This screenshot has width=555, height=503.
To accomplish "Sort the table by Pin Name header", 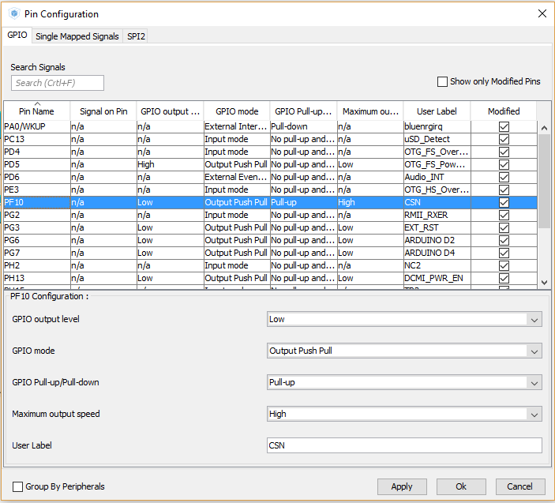I will pos(36,111).
